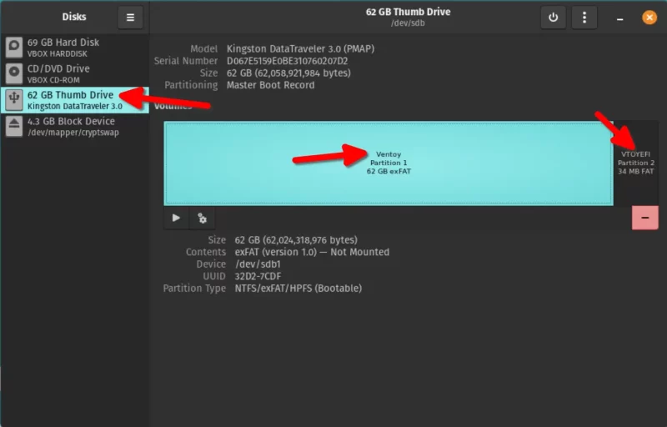Click the Disks title in the sidebar header
The image size is (667, 427).
click(x=74, y=17)
